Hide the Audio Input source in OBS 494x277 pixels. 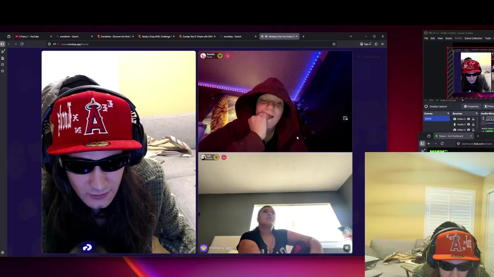[x=469, y=124]
